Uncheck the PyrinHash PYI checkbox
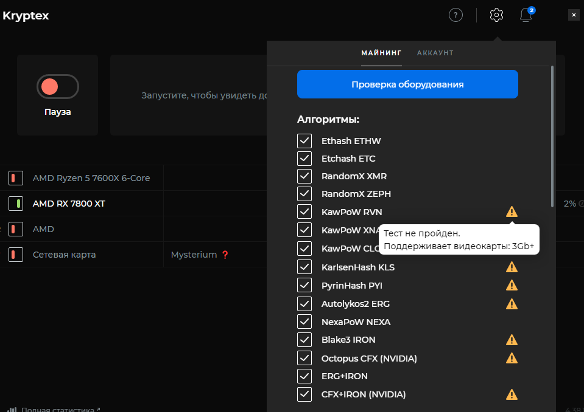Screen dimensions: 584x412 tap(304, 285)
